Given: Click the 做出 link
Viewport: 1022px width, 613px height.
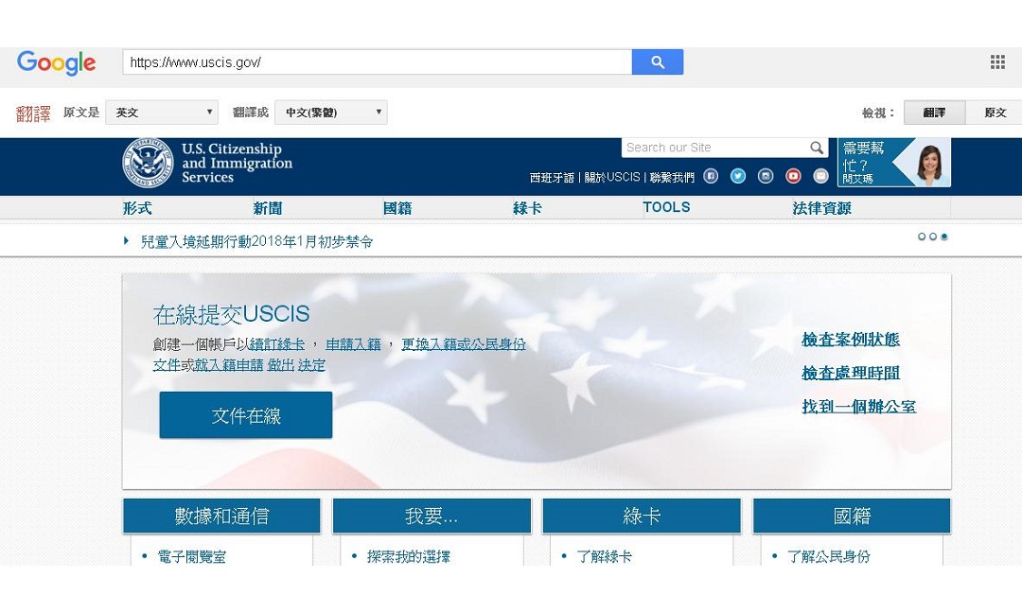Looking at the screenshot, I should 281,365.
